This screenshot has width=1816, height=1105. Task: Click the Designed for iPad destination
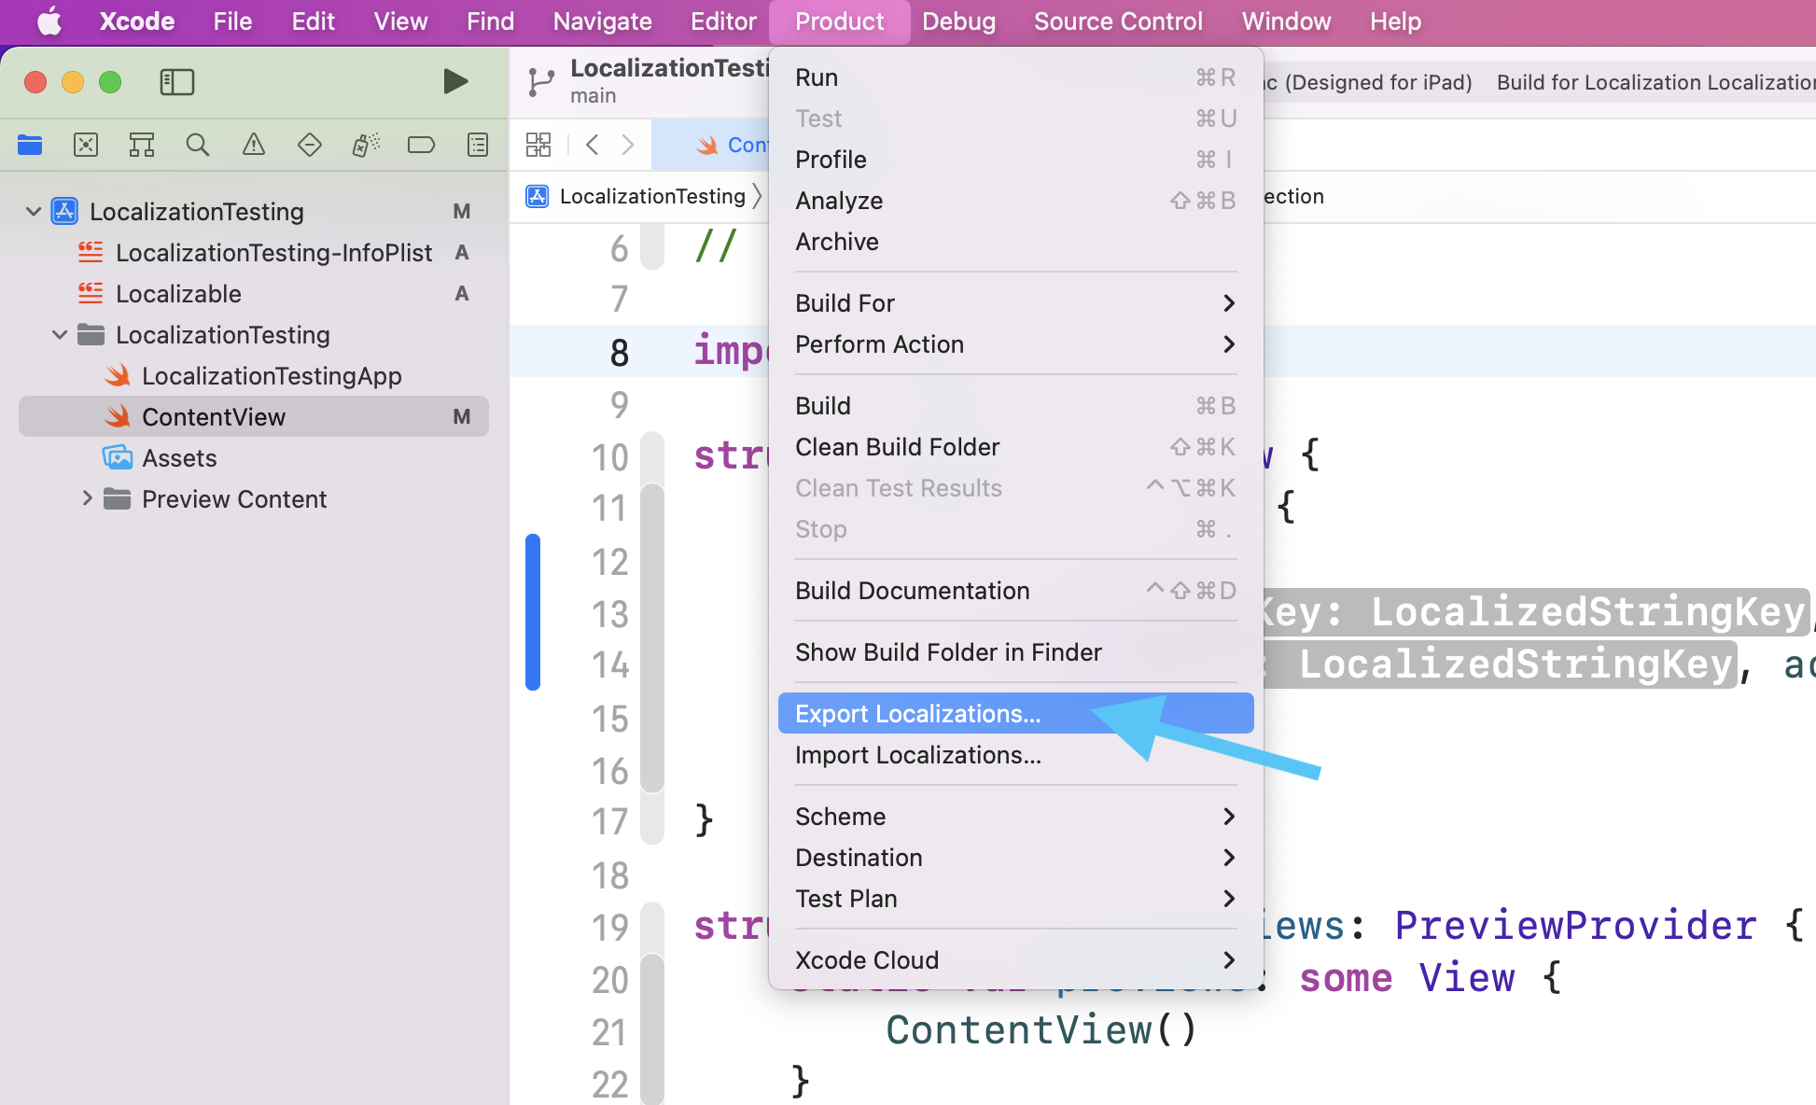click(x=1368, y=82)
